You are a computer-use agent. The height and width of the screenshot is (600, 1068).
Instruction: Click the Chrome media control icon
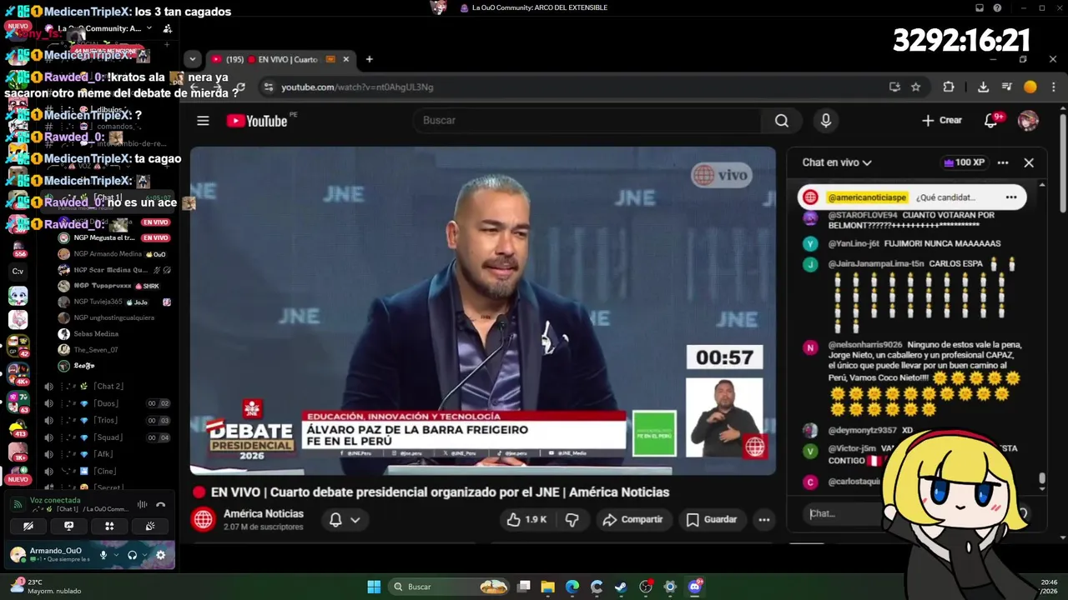[x=1006, y=87]
